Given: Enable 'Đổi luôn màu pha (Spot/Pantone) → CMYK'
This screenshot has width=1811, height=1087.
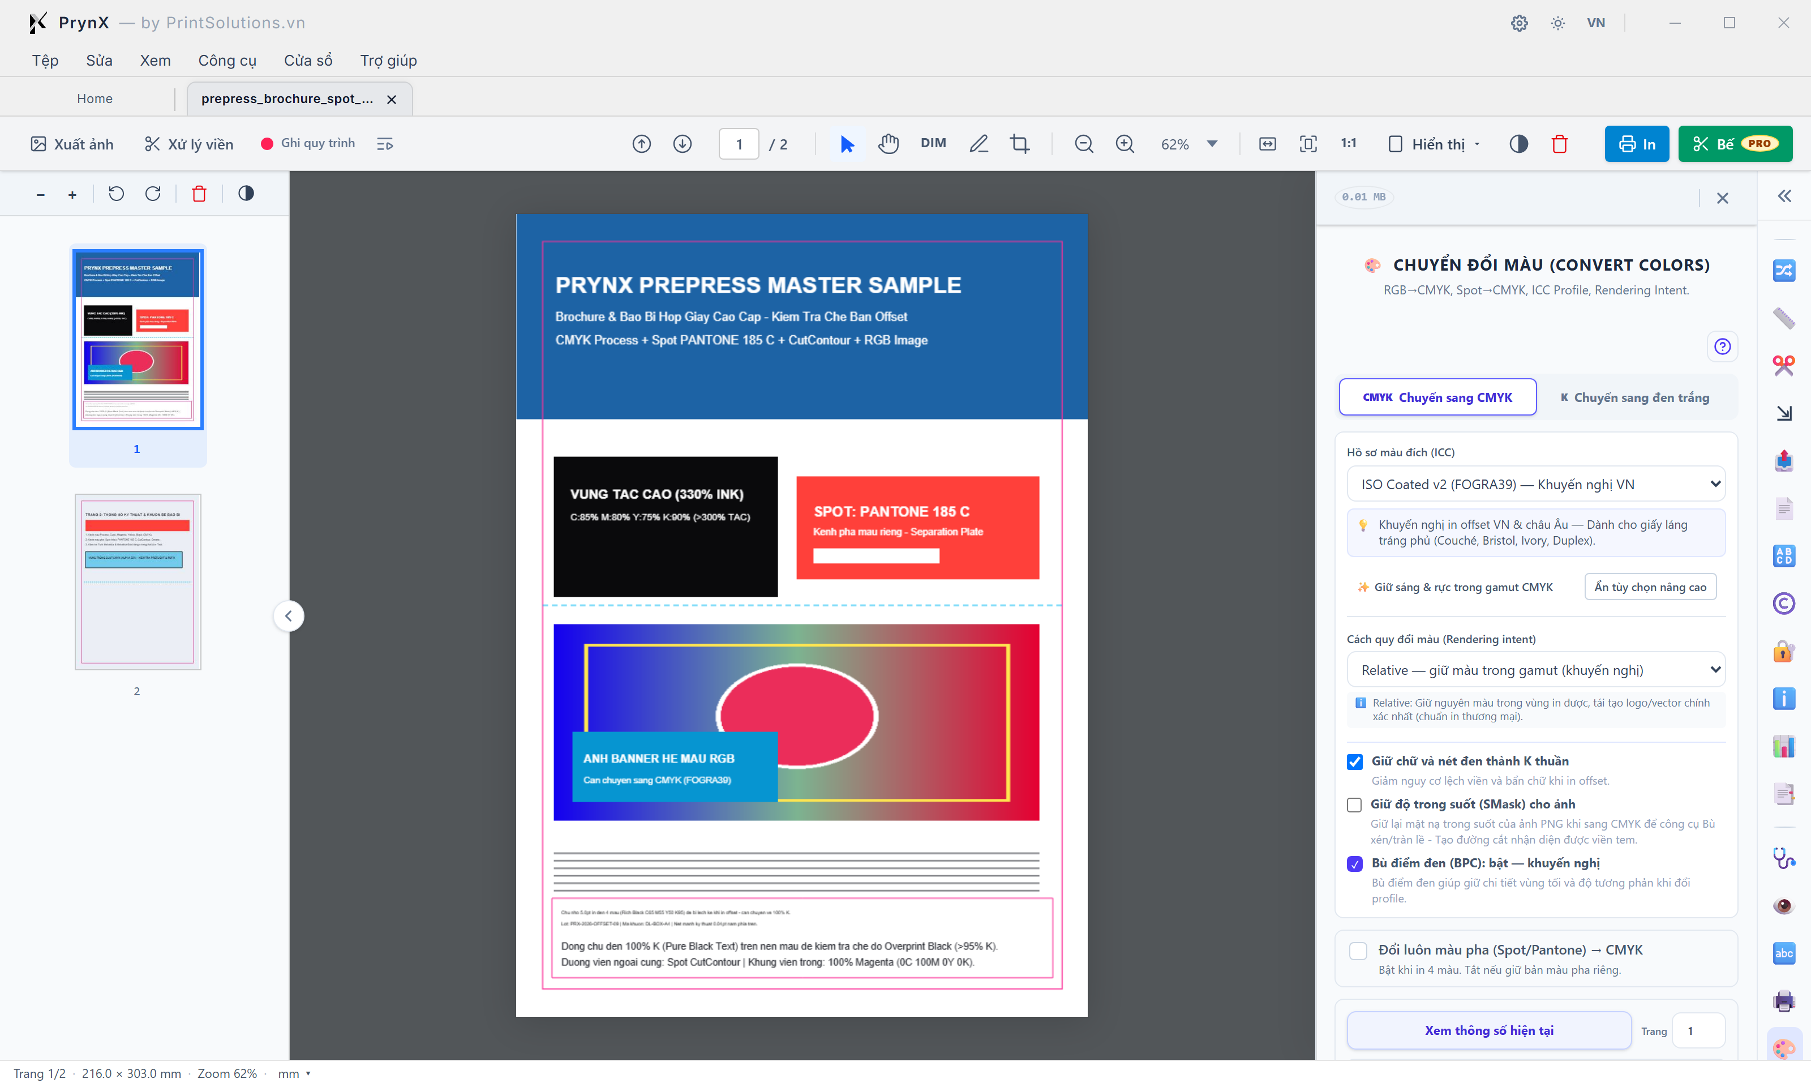Looking at the screenshot, I should [x=1359, y=951].
